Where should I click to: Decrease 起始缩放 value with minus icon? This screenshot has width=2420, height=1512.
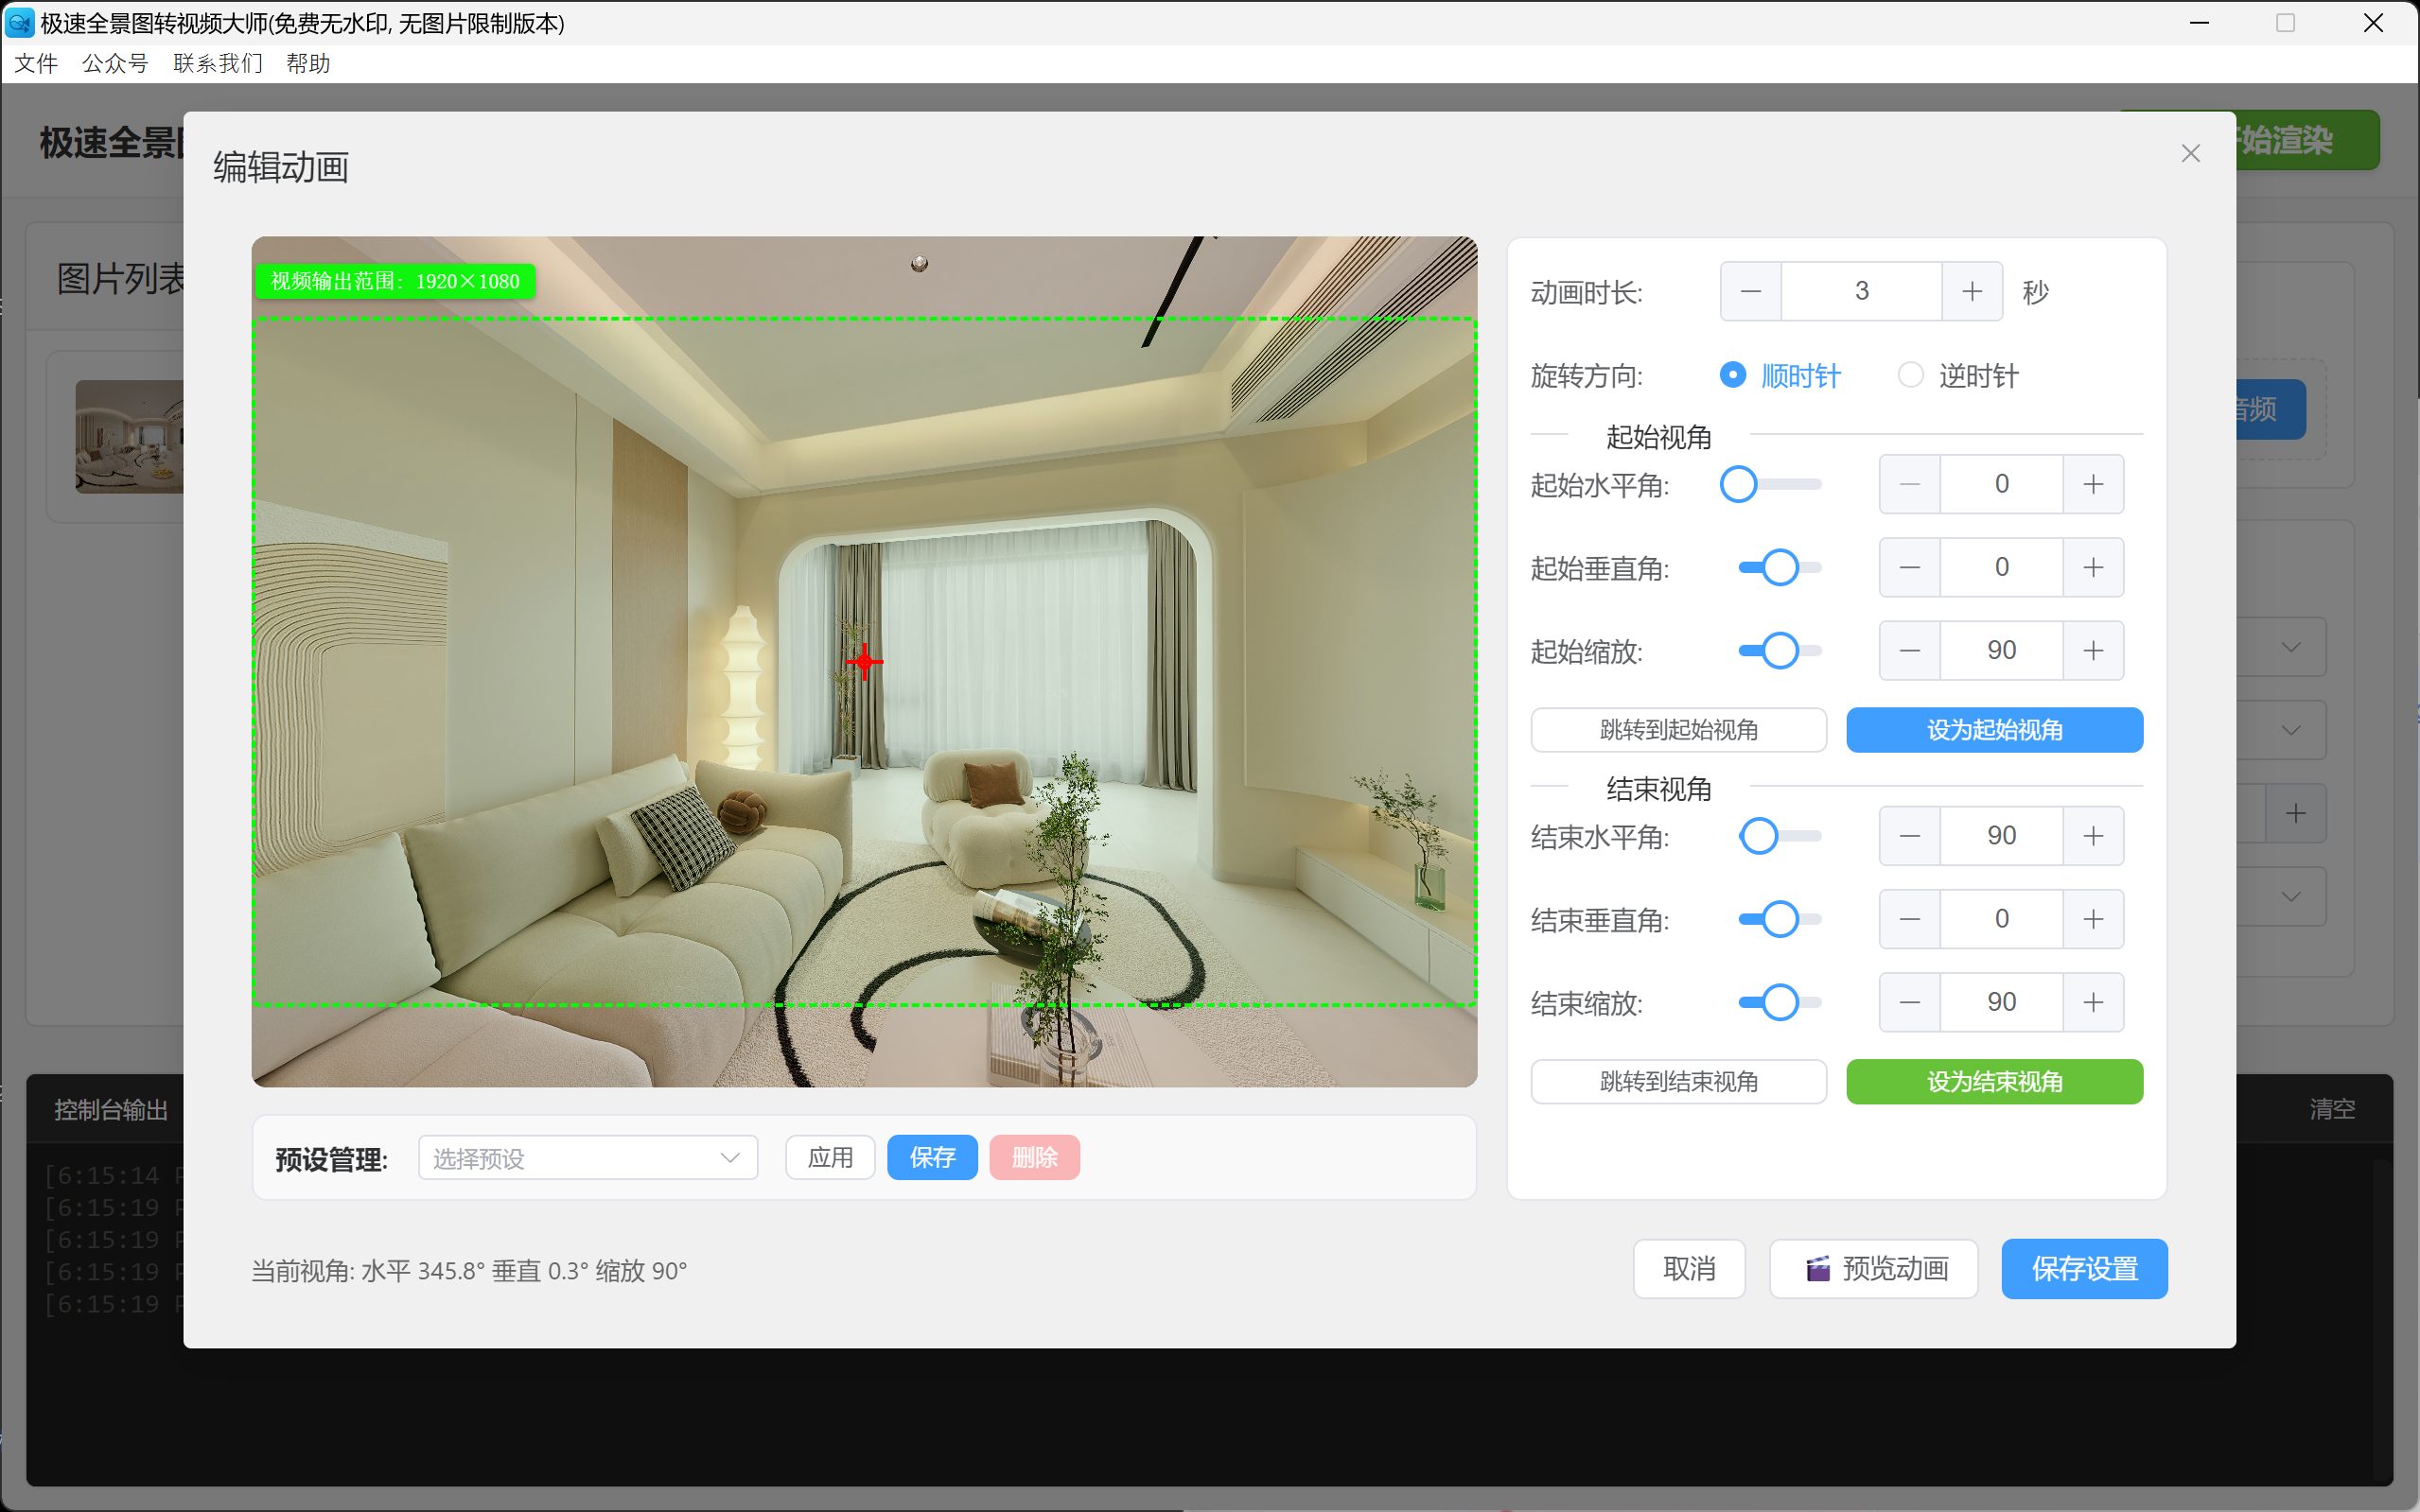coord(1909,651)
